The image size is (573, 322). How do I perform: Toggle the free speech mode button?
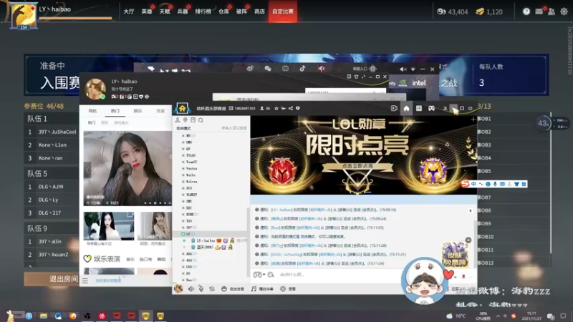(233, 289)
